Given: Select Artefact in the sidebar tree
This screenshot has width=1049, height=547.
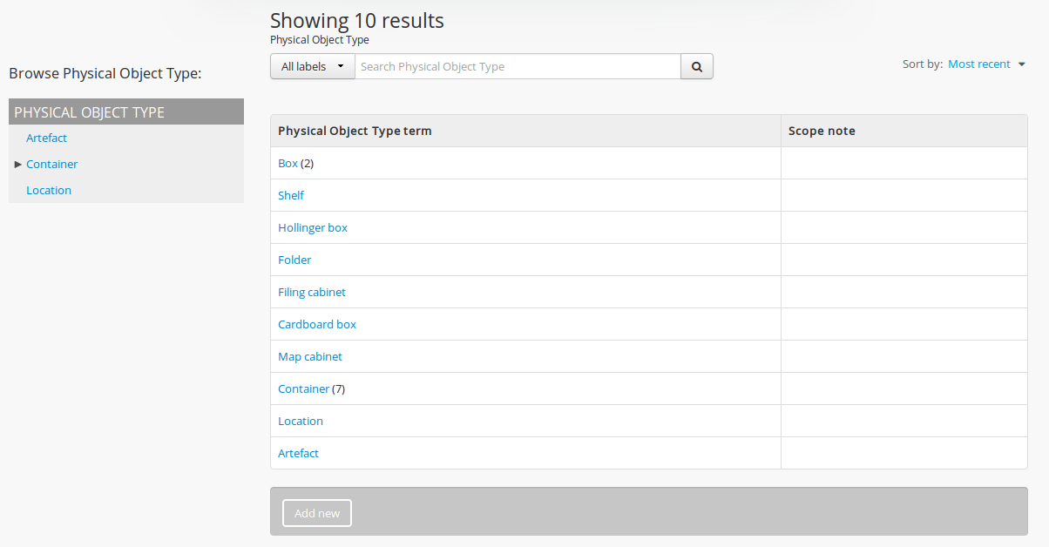Looking at the screenshot, I should tap(46, 138).
